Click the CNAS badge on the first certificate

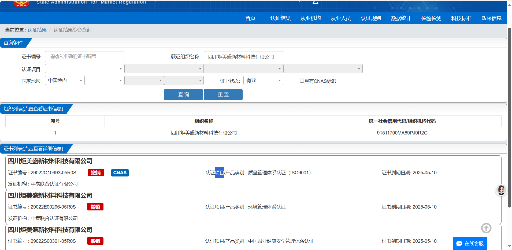pyautogui.click(x=120, y=173)
